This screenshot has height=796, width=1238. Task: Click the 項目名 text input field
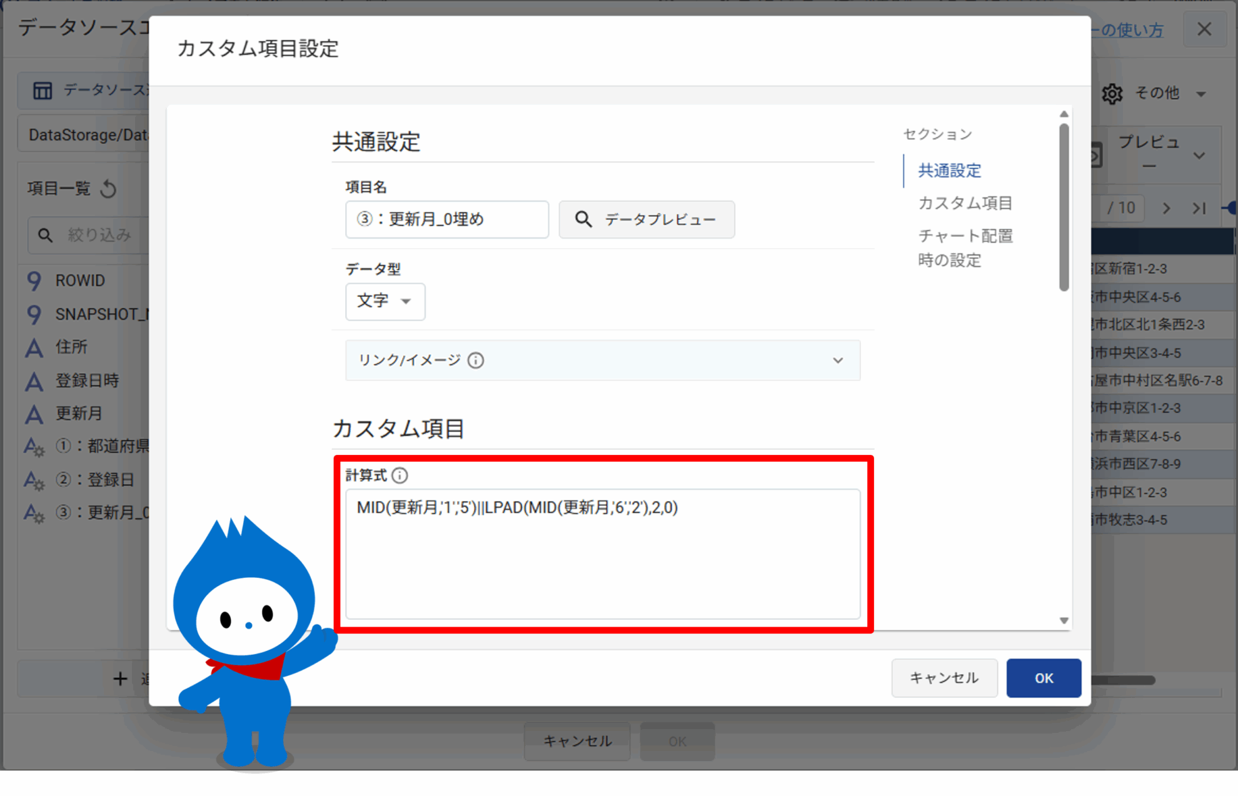click(x=446, y=219)
